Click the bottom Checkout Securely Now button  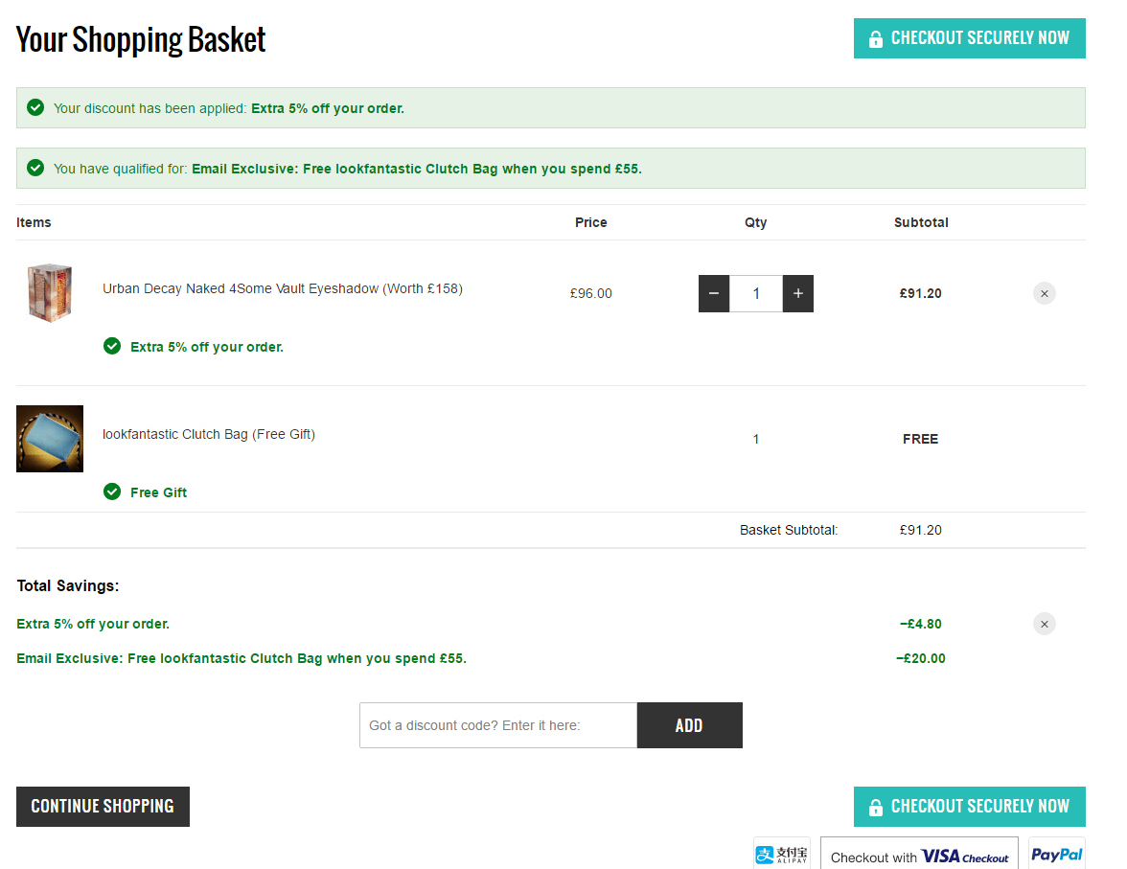pyautogui.click(x=969, y=807)
